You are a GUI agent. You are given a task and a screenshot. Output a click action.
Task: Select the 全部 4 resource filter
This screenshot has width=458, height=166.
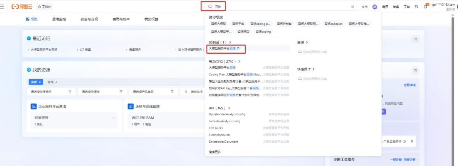36,82
